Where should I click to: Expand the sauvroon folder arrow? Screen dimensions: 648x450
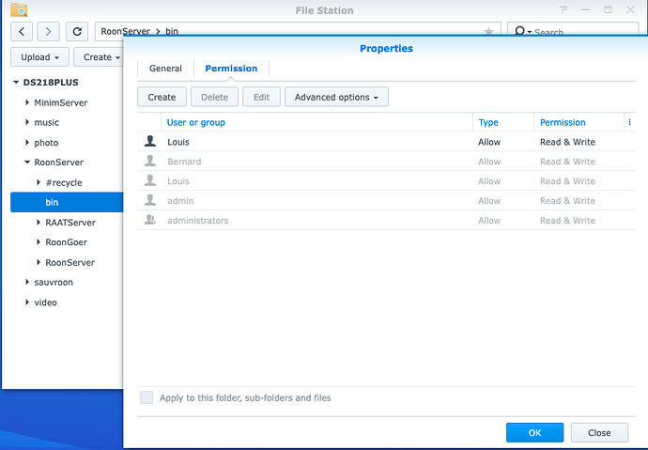pyautogui.click(x=27, y=282)
